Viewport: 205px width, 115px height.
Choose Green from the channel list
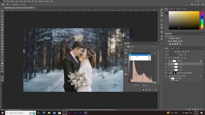tap(140, 58)
